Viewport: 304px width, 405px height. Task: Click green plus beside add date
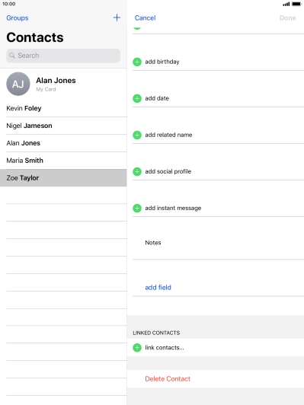point(137,98)
